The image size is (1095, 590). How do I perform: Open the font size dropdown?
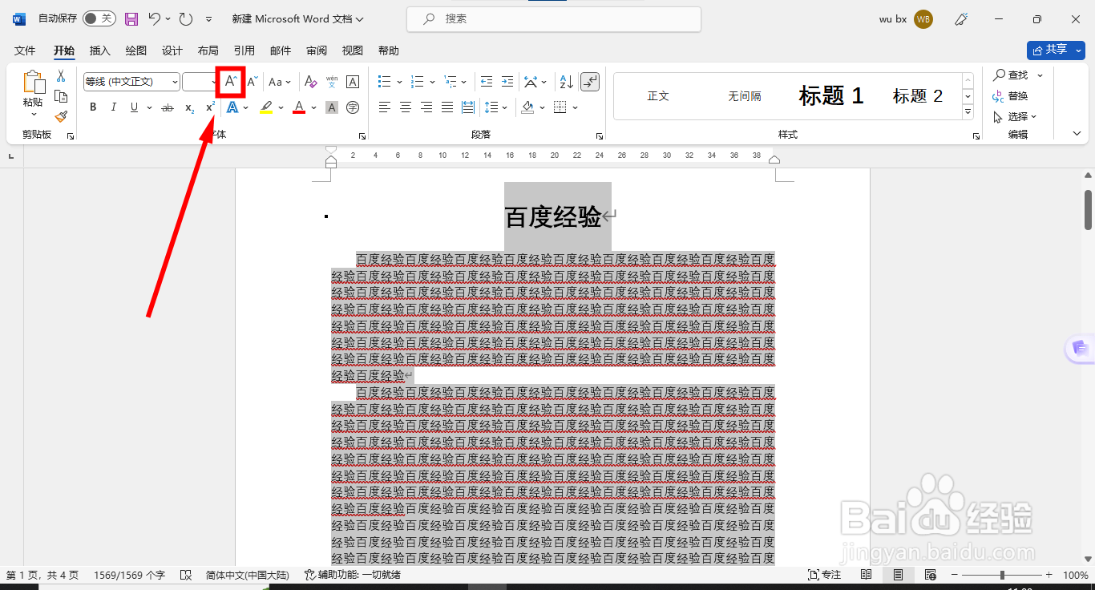[x=214, y=82]
